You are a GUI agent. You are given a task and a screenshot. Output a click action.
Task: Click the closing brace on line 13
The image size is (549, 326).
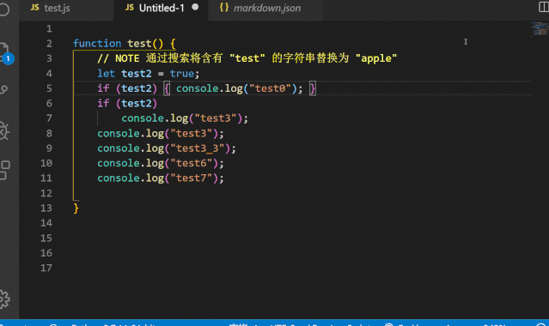point(76,208)
